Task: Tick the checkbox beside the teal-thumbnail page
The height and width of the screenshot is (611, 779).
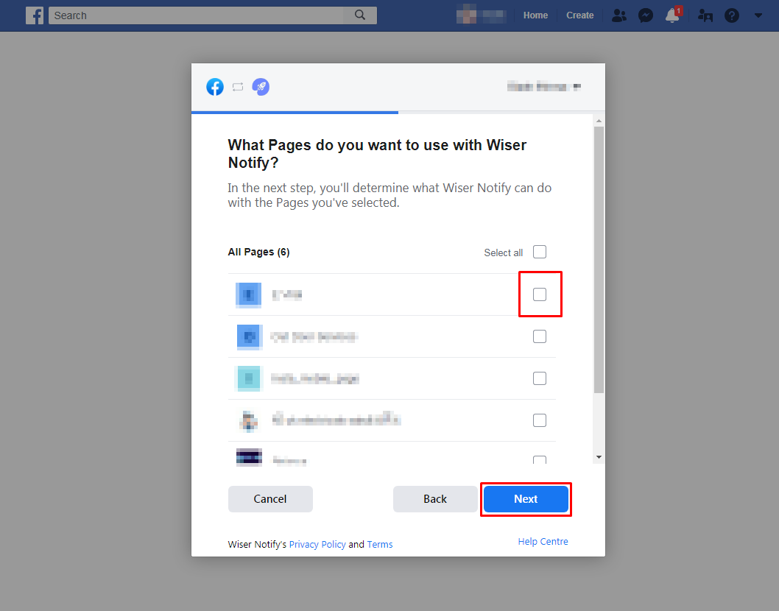Action: 540,378
